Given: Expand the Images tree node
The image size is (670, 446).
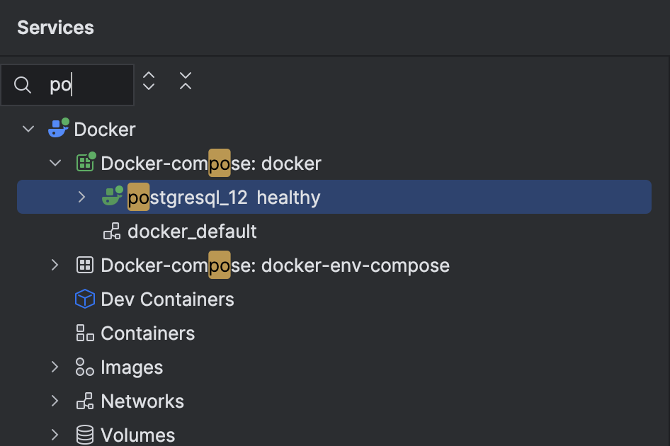Looking at the screenshot, I should (x=55, y=367).
